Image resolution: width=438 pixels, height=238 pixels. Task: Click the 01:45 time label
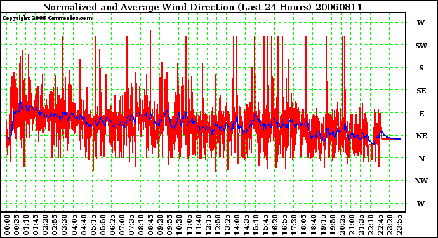tap(36, 225)
